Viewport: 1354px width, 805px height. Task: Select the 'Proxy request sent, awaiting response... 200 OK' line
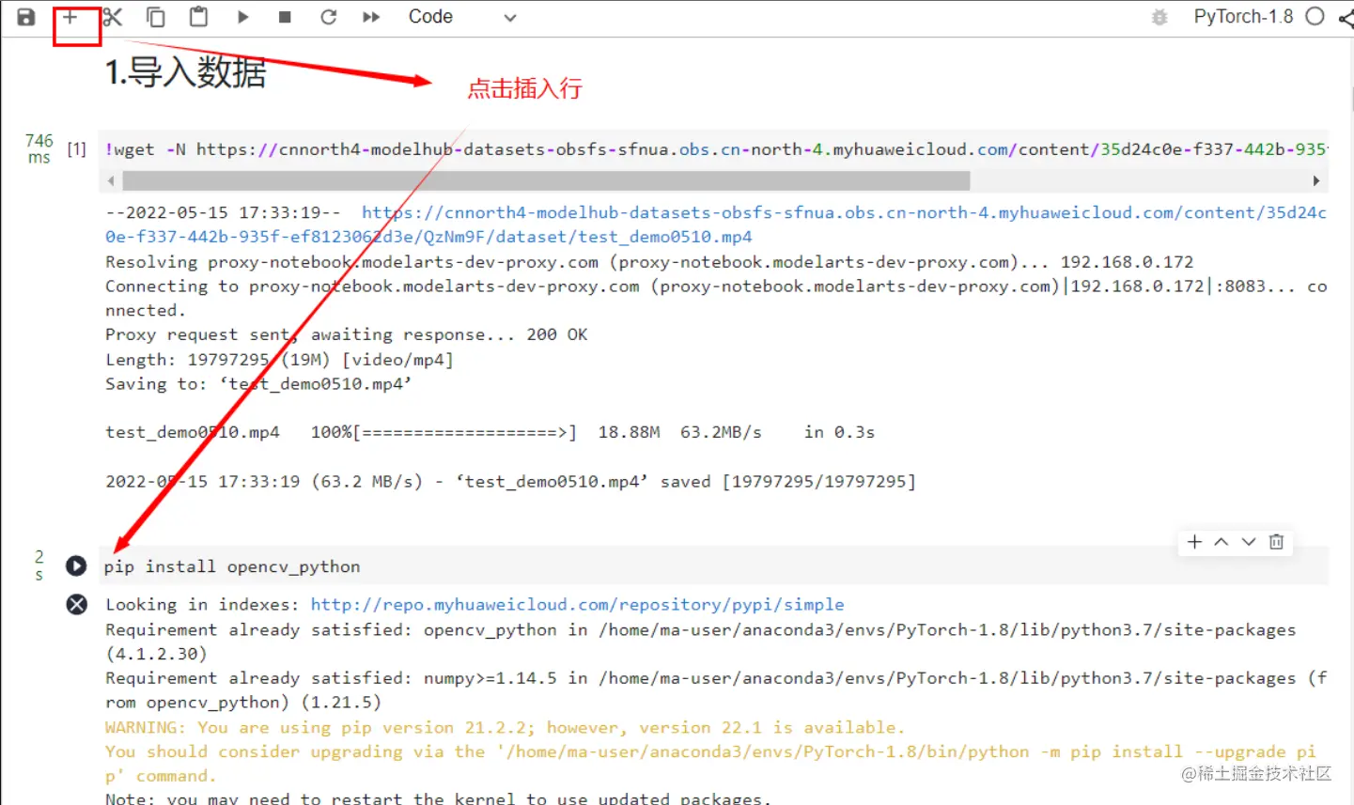coord(346,334)
